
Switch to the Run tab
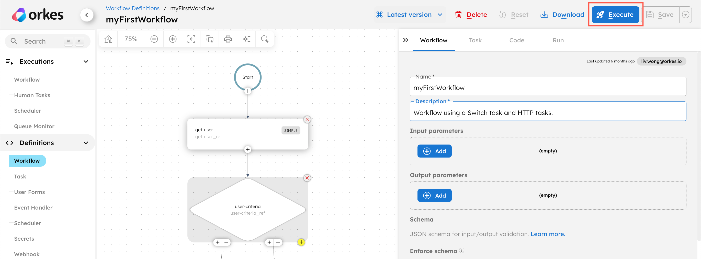558,40
